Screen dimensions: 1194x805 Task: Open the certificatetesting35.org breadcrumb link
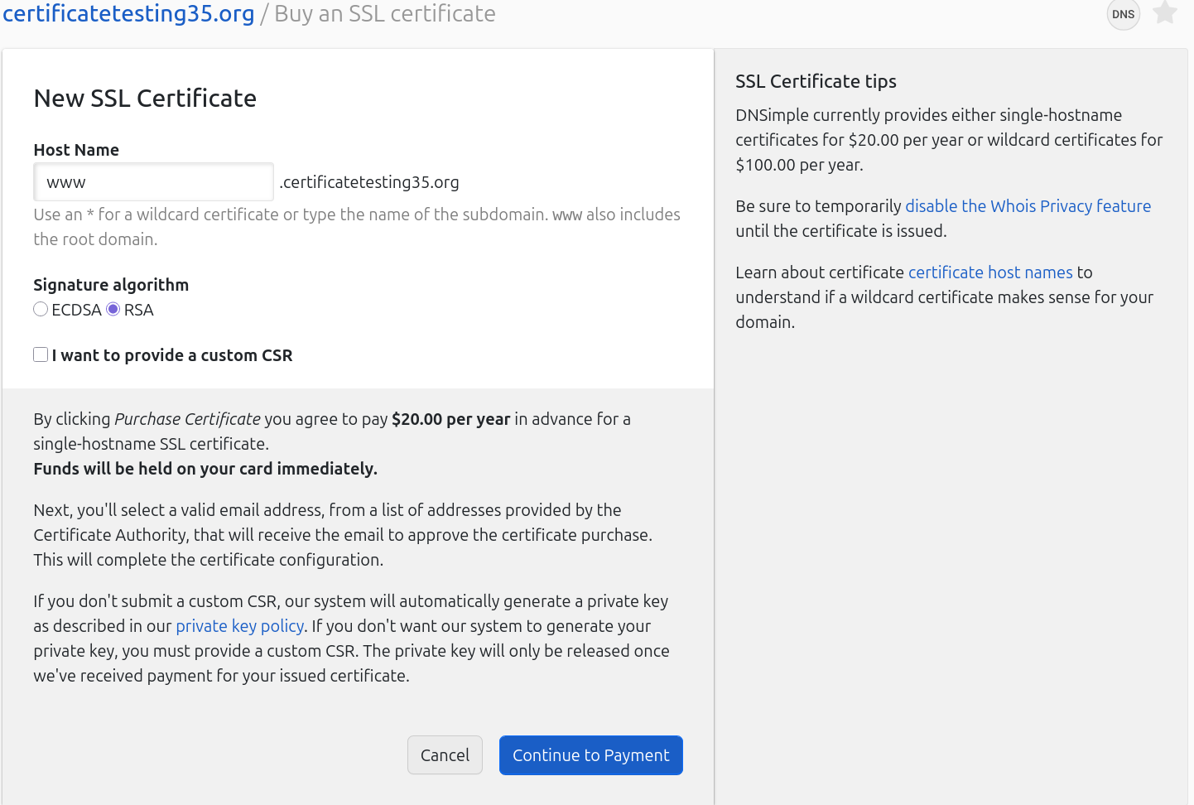128,14
